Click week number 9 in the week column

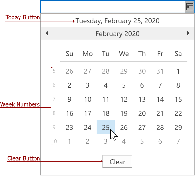click(54, 128)
